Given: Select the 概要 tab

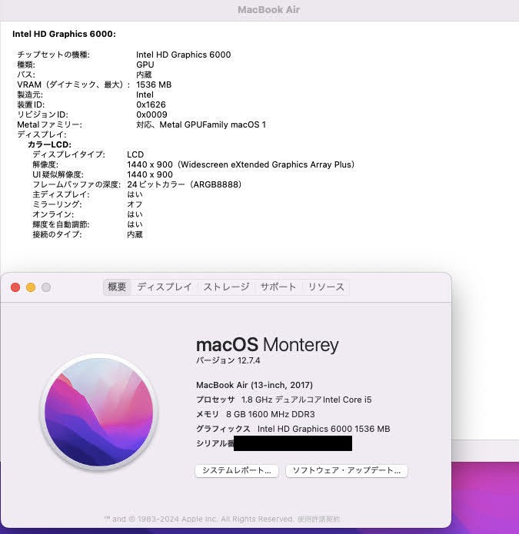Looking at the screenshot, I should point(117,287).
